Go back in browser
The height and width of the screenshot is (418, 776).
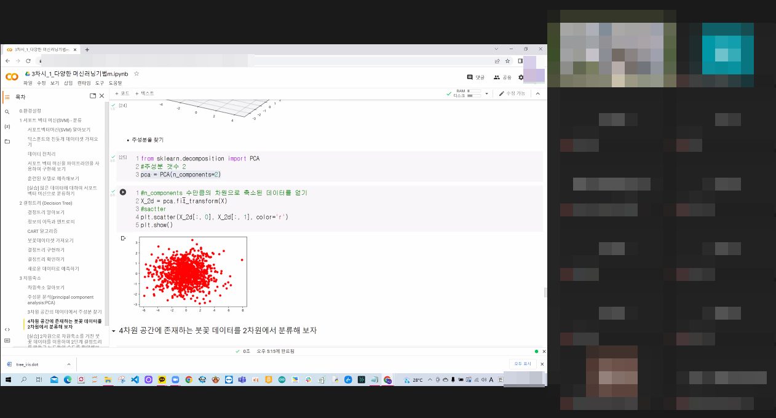click(x=7, y=61)
